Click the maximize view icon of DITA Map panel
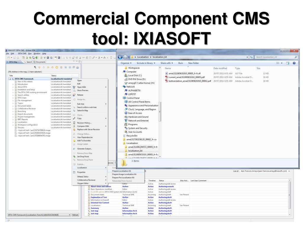Screen dimensions: 303x227 (79, 61)
